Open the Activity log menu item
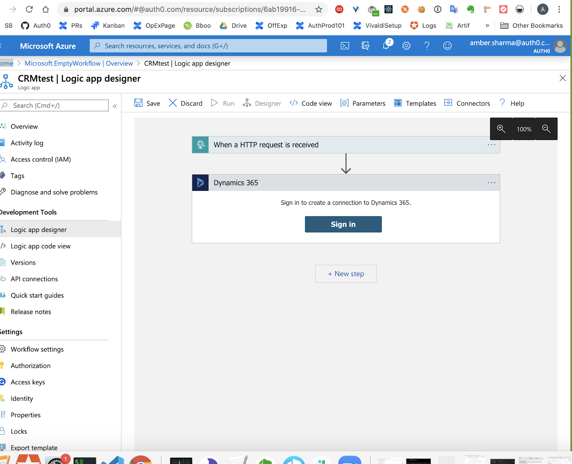Screen dimensions: 572x464 [27, 143]
